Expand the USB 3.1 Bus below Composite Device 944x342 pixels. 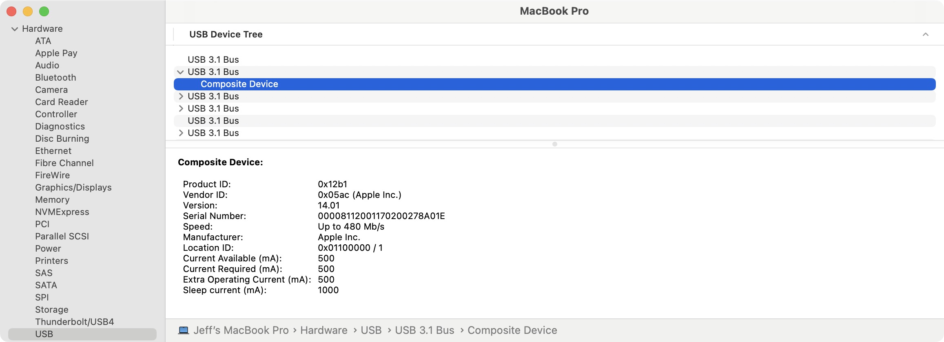181,96
